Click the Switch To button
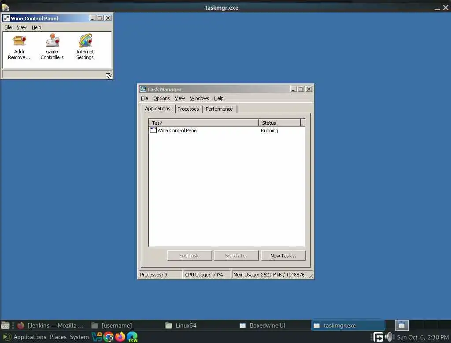Viewport: 451px width, 343px height. point(236,256)
